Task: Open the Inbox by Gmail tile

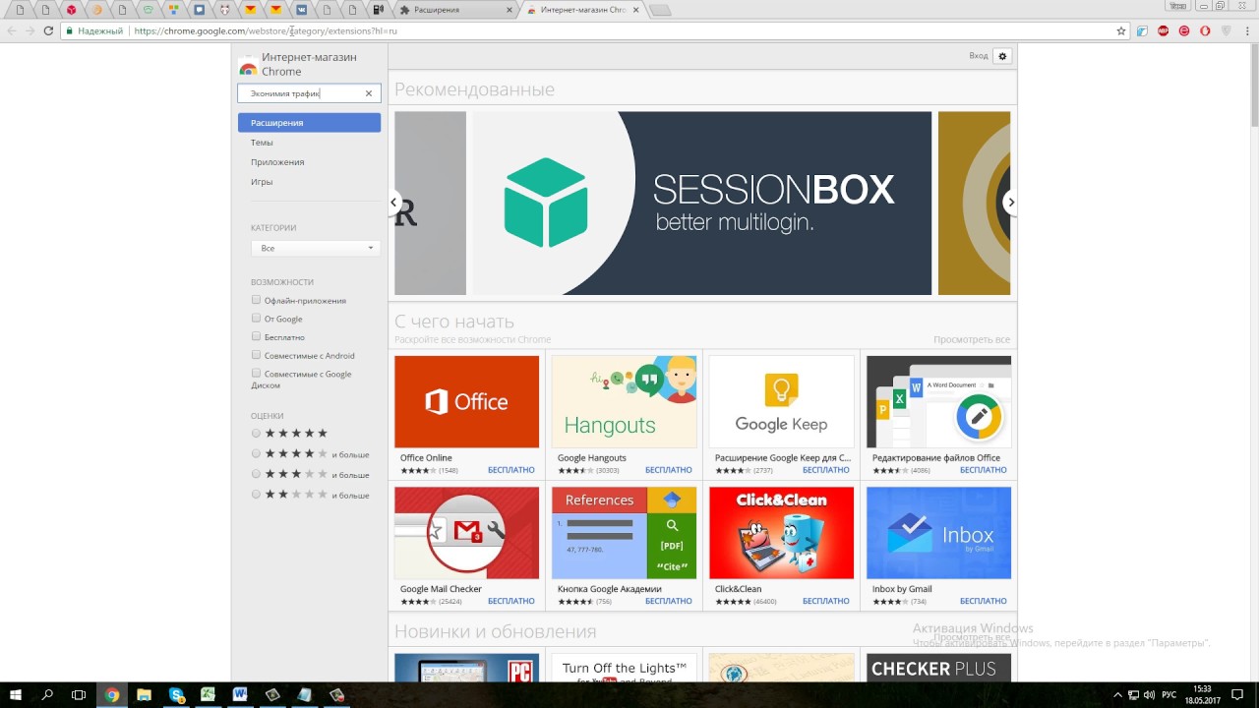Action: coord(938,546)
